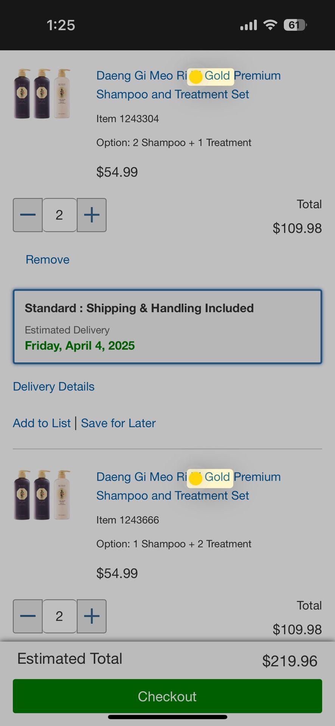This screenshot has height=726, width=335.
Task: Open the Delivery Details link
Action: click(x=54, y=386)
